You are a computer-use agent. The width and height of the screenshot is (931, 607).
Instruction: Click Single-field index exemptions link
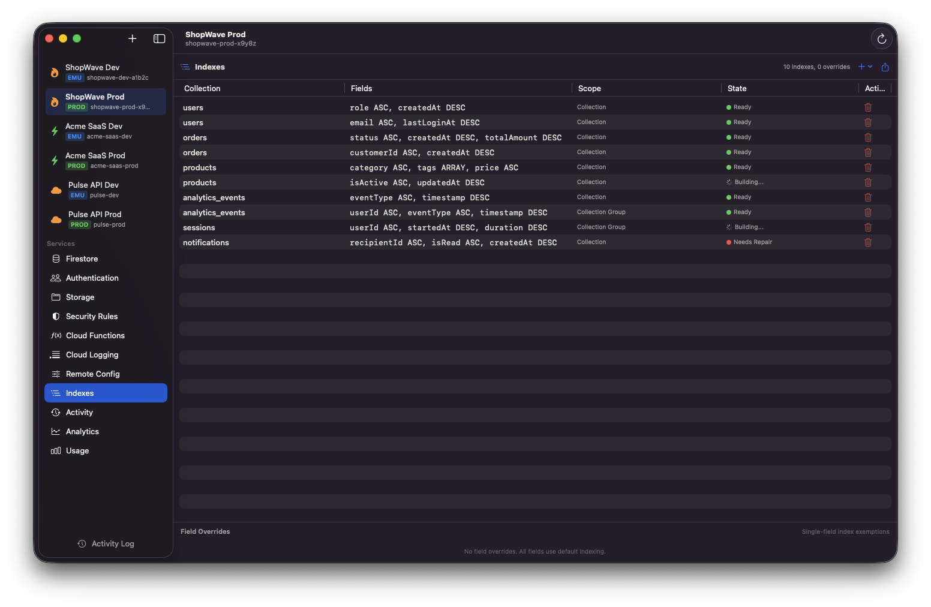point(845,531)
